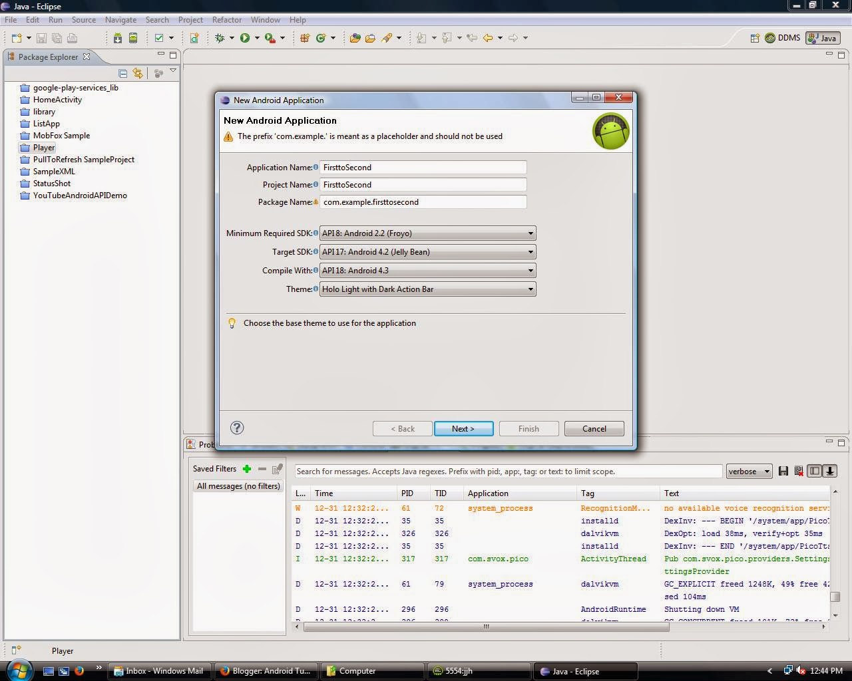Click the New Java Package icon

(x=305, y=38)
